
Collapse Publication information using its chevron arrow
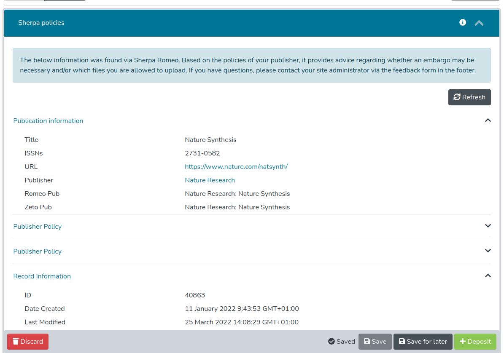(x=488, y=120)
